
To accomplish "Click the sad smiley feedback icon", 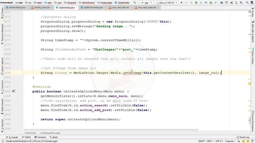I will click(x=248, y=141).
